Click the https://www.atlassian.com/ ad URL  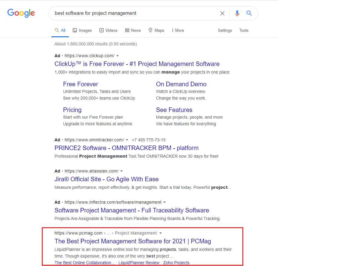click(x=91, y=171)
